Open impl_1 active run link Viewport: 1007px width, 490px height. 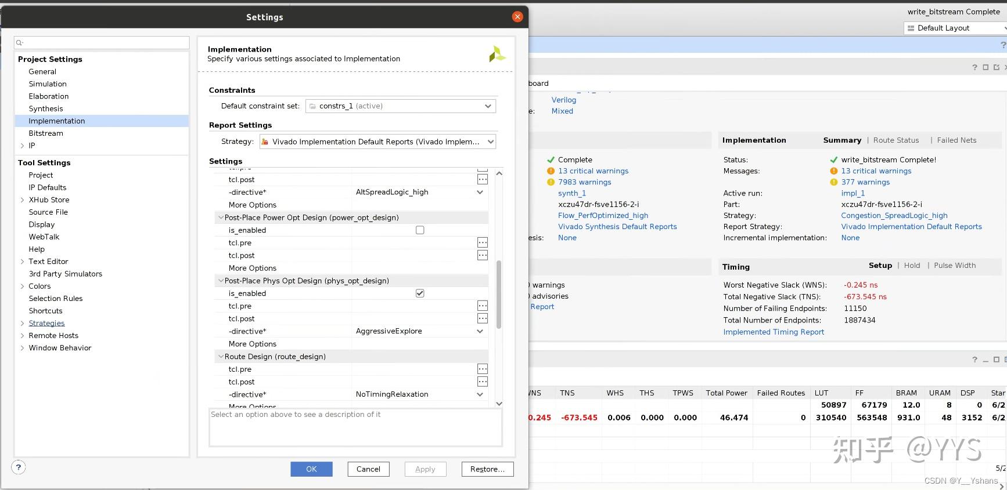pos(853,194)
